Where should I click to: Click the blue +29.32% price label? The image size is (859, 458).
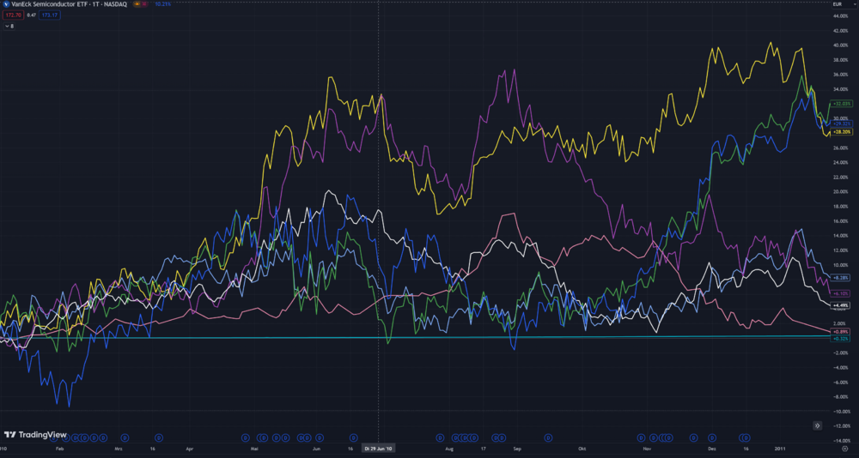[x=841, y=124]
